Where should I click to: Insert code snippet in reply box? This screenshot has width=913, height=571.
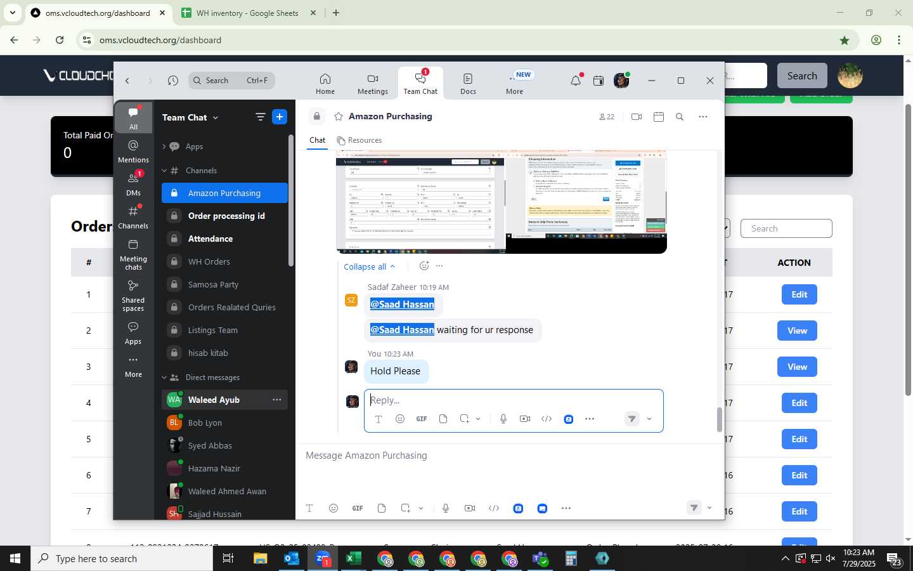tap(547, 419)
